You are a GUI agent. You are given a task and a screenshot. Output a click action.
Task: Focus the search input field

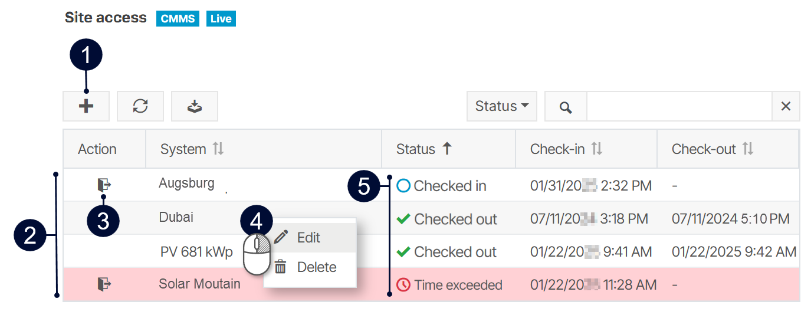[679, 106]
